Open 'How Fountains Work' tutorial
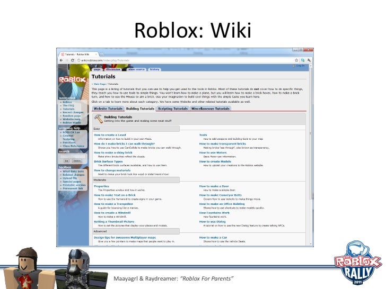 [214, 213]
